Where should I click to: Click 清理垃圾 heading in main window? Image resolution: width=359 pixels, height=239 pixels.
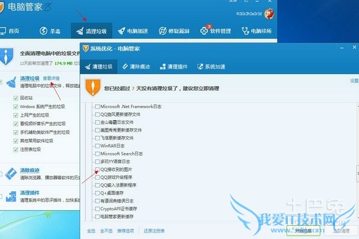point(30,78)
